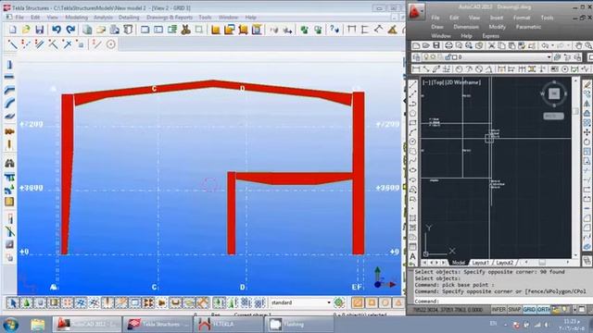The width and height of the screenshot is (593, 333).
Task: Click the AutoCAD view cube compass
Action: [554, 93]
